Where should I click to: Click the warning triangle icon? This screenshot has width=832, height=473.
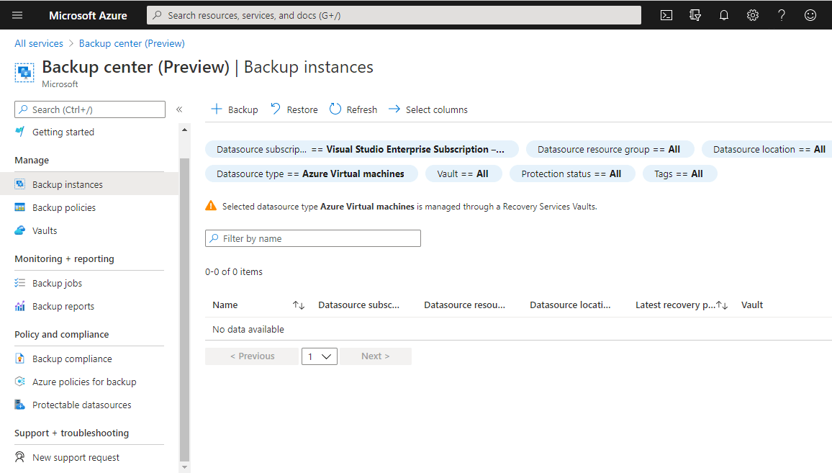pyautogui.click(x=211, y=206)
